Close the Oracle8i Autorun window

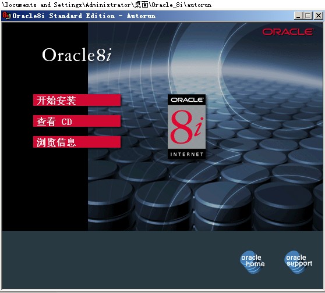319,16
